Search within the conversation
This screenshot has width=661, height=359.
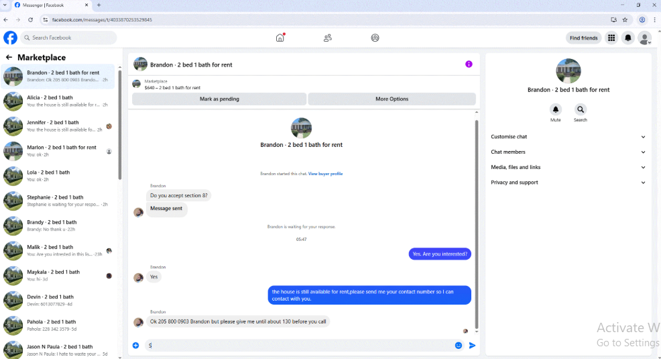pos(581,109)
